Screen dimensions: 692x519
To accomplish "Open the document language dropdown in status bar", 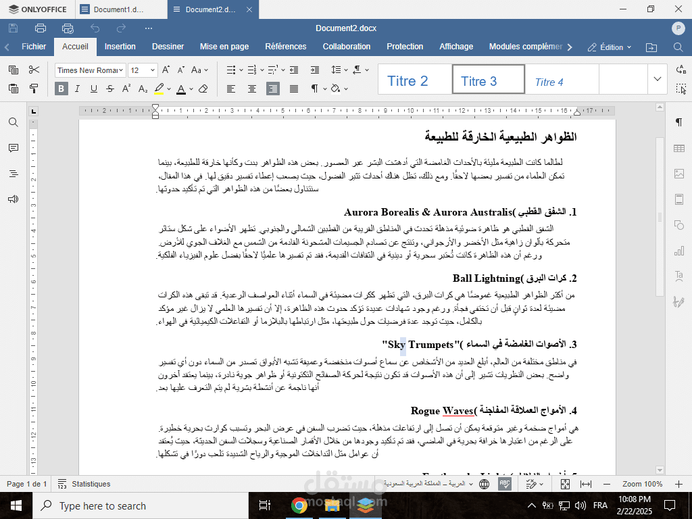I will [428, 484].
